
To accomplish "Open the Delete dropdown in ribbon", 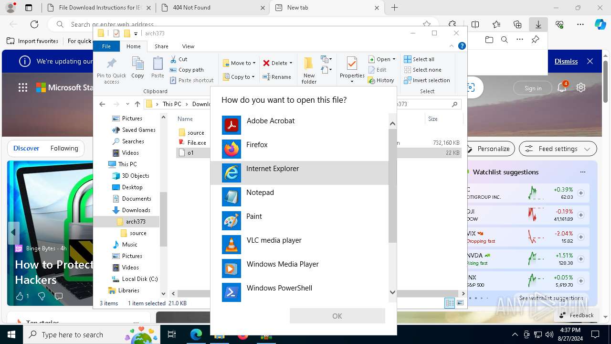I will coord(279,63).
